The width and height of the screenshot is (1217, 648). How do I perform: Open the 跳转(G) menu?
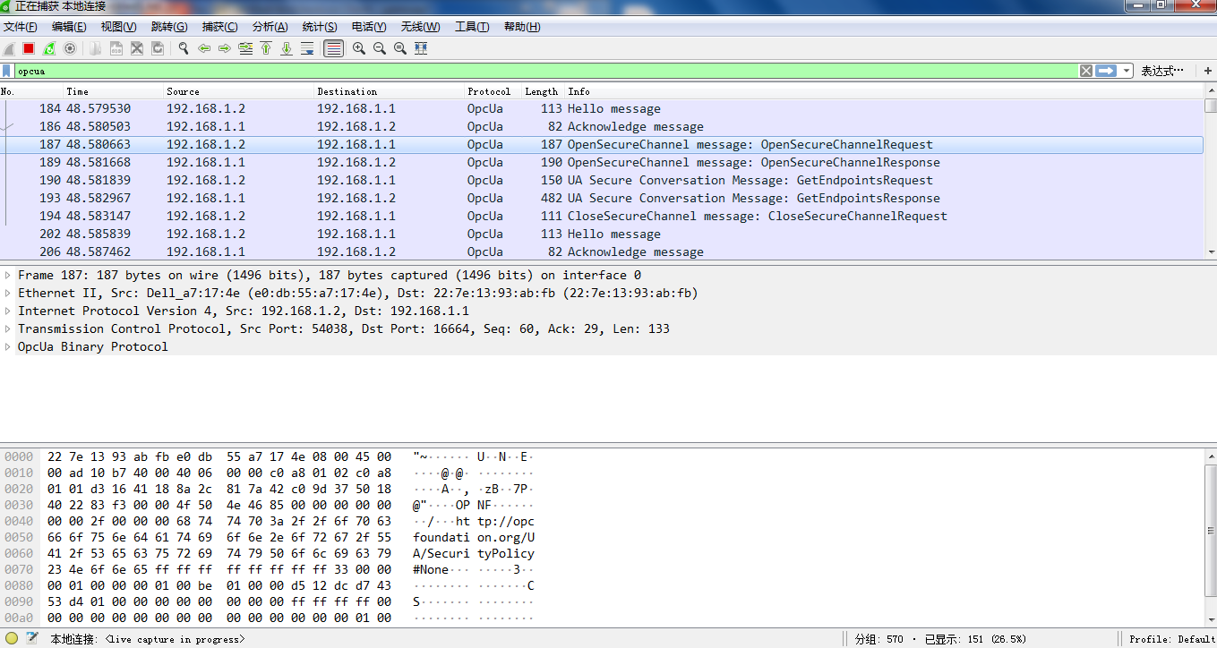pyautogui.click(x=169, y=27)
